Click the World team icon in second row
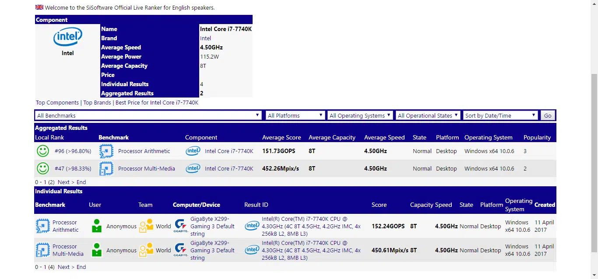 click(x=146, y=250)
